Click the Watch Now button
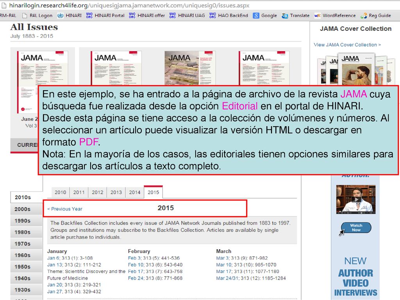Viewport: 400px width, 300px height. point(356,227)
